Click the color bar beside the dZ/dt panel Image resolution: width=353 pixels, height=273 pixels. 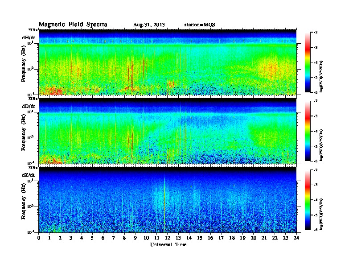(308, 200)
